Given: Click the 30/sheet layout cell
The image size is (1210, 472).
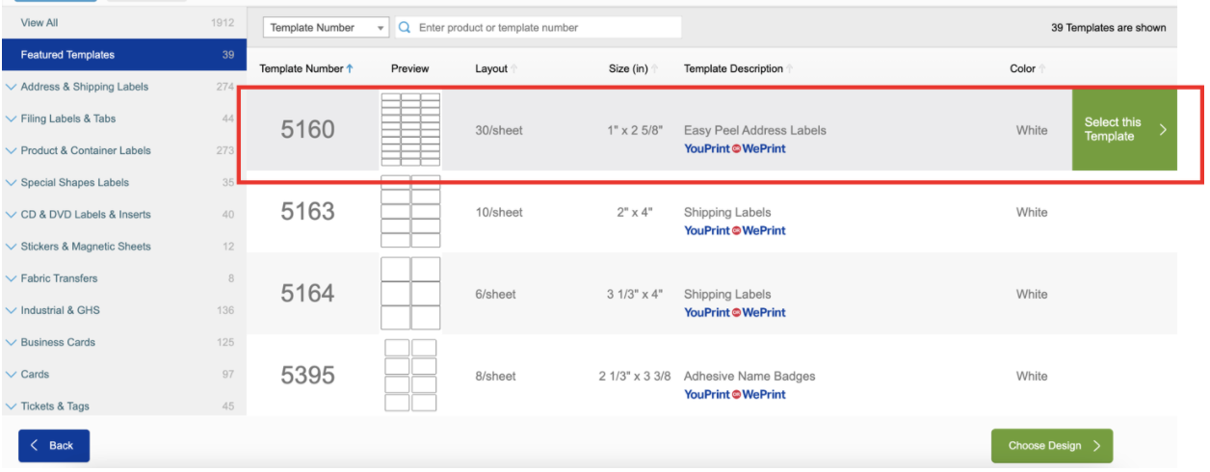Looking at the screenshot, I should click(x=499, y=130).
